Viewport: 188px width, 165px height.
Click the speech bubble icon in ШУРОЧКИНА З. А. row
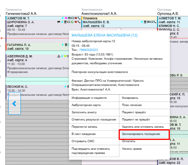(x=59, y=22)
